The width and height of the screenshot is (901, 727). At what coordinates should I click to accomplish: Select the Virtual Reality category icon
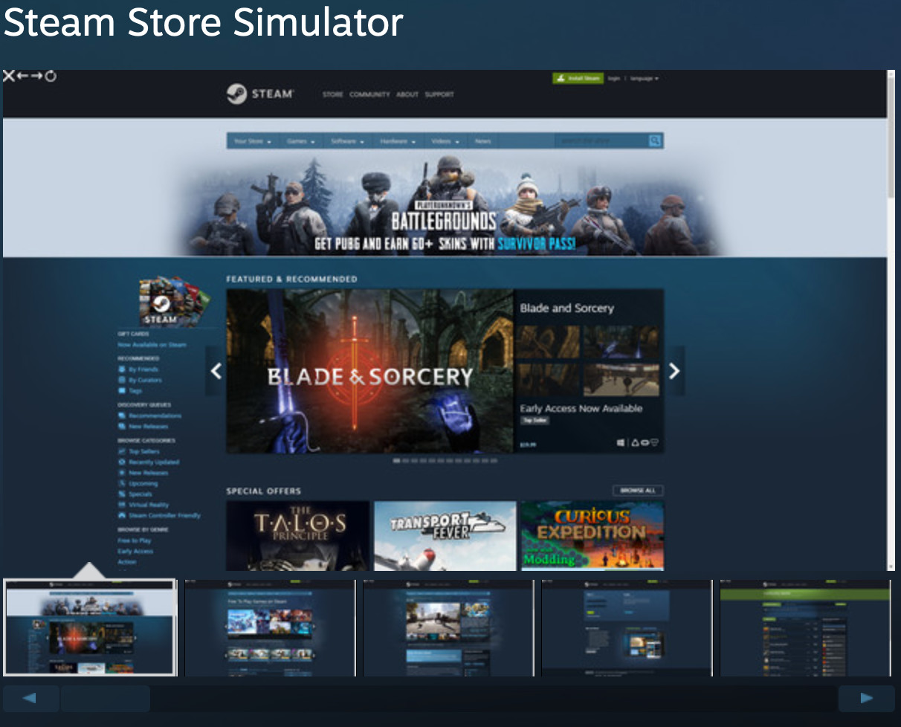coord(122,504)
